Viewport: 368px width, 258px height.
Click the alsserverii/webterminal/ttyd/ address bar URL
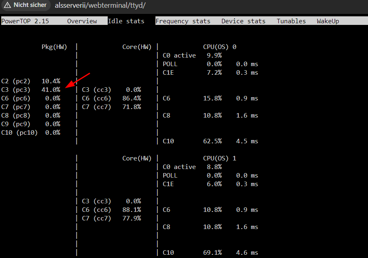100,5
